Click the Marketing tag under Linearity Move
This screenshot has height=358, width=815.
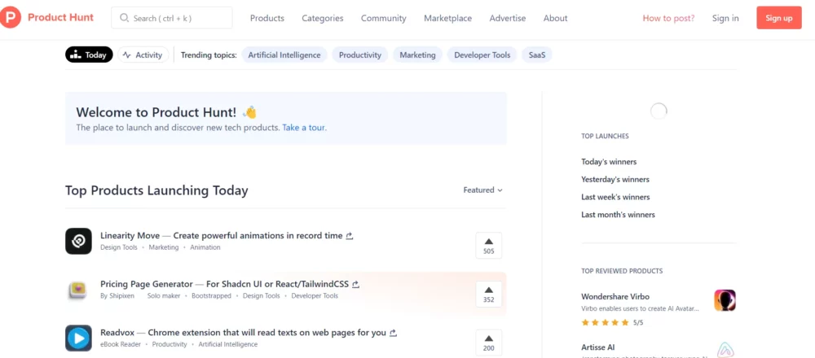tap(164, 247)
